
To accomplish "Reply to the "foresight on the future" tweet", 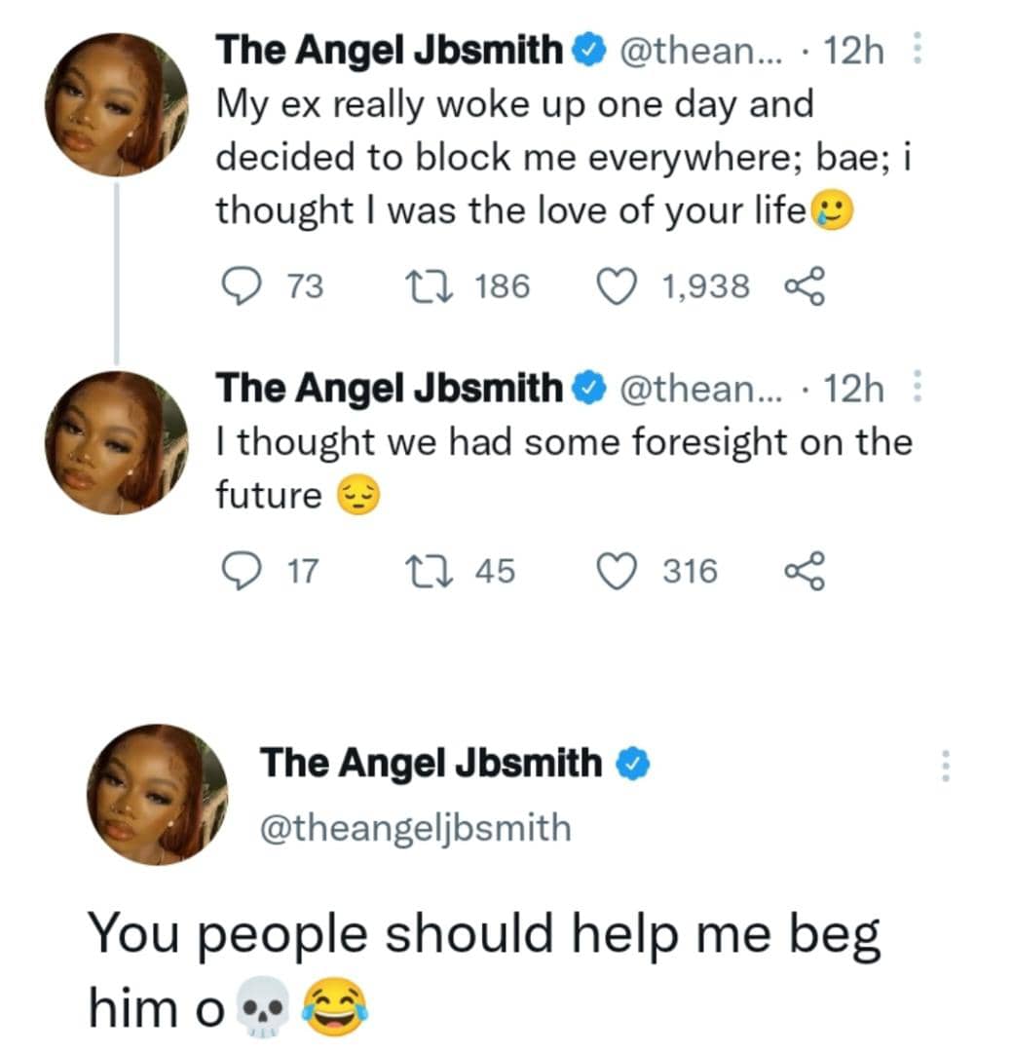I will click(238, 571).
